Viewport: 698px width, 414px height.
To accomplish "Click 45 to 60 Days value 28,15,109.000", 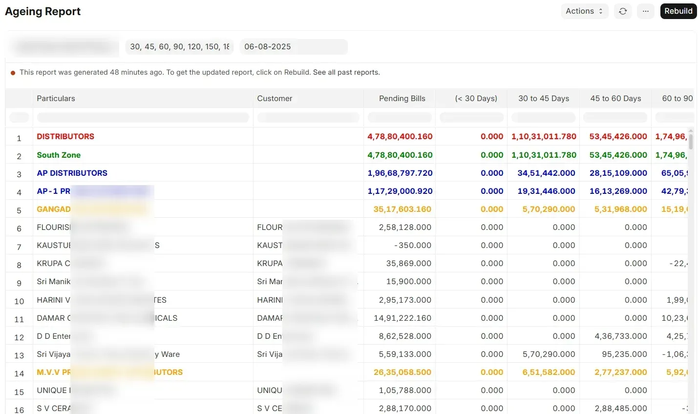I will [618, 173].
